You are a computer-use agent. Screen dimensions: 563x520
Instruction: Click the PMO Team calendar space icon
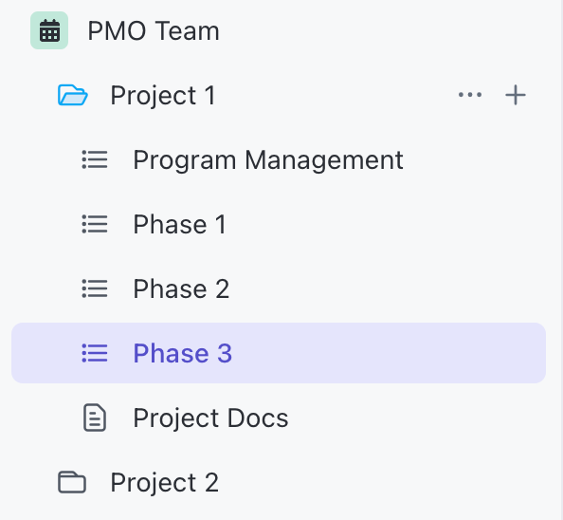[x=49, y=30]
